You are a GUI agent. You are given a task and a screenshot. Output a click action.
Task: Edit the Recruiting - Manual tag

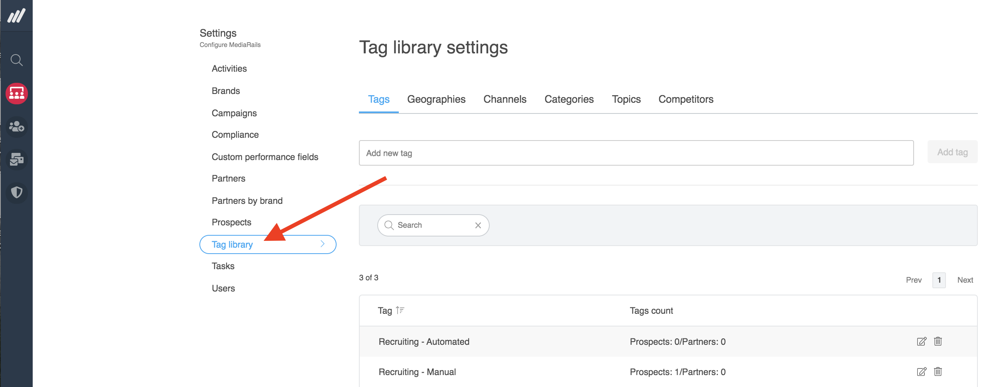click(921, 372)
